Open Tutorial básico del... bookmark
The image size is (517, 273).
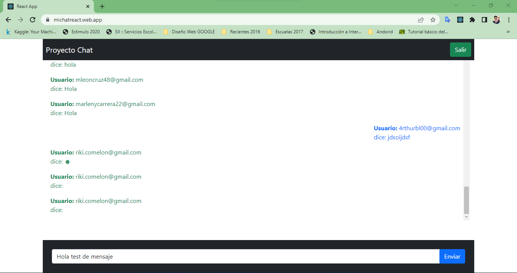(x=424, y=32)
